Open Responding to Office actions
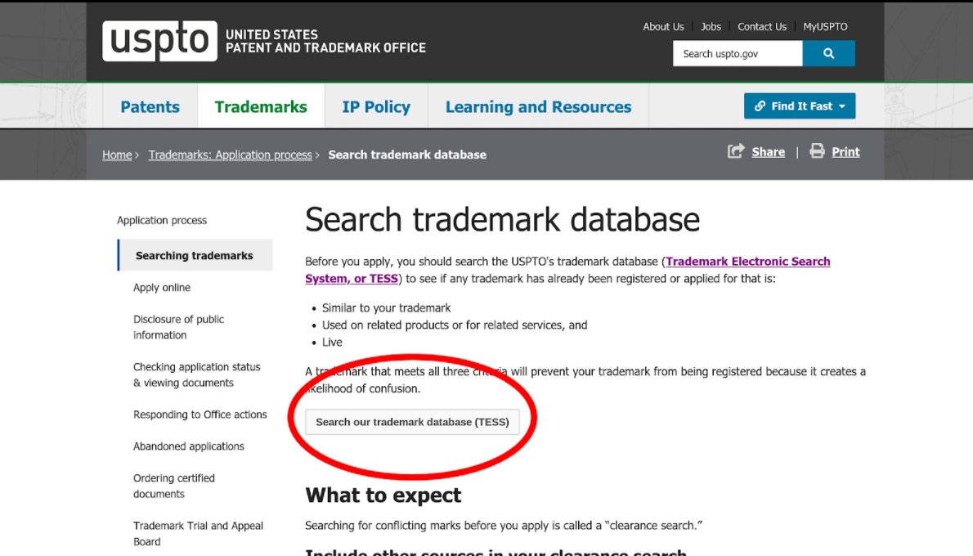Image resolution: width=973 pixels, height=556 pixels. pos(200,415)
